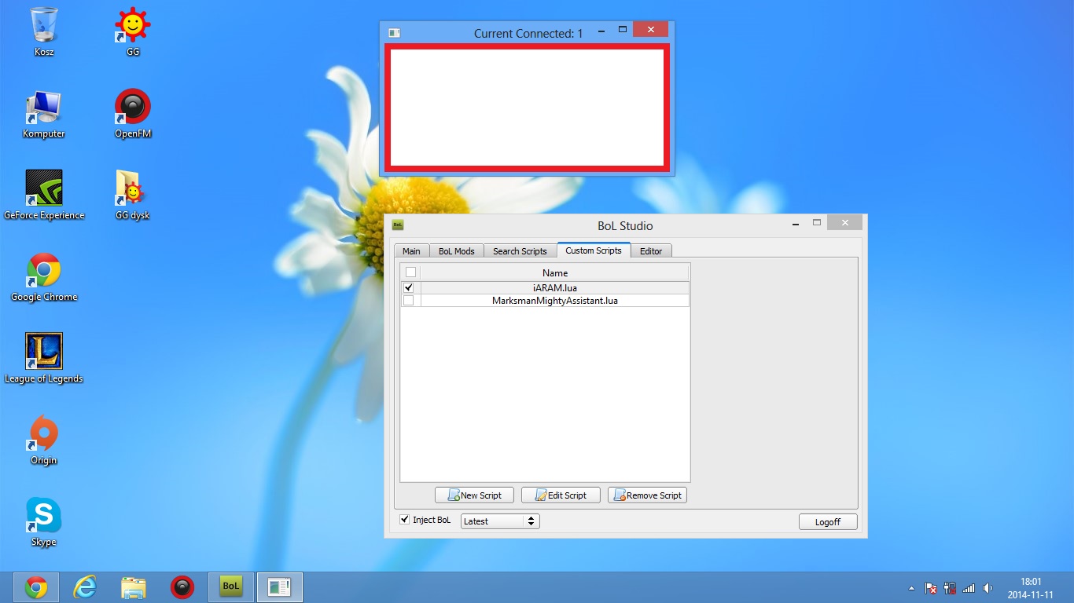Viewport: 1074px width, 603px height.
Task: Open Internet Explorer from the taskbar
Action: pyautogui.click(x=85, y=587)
